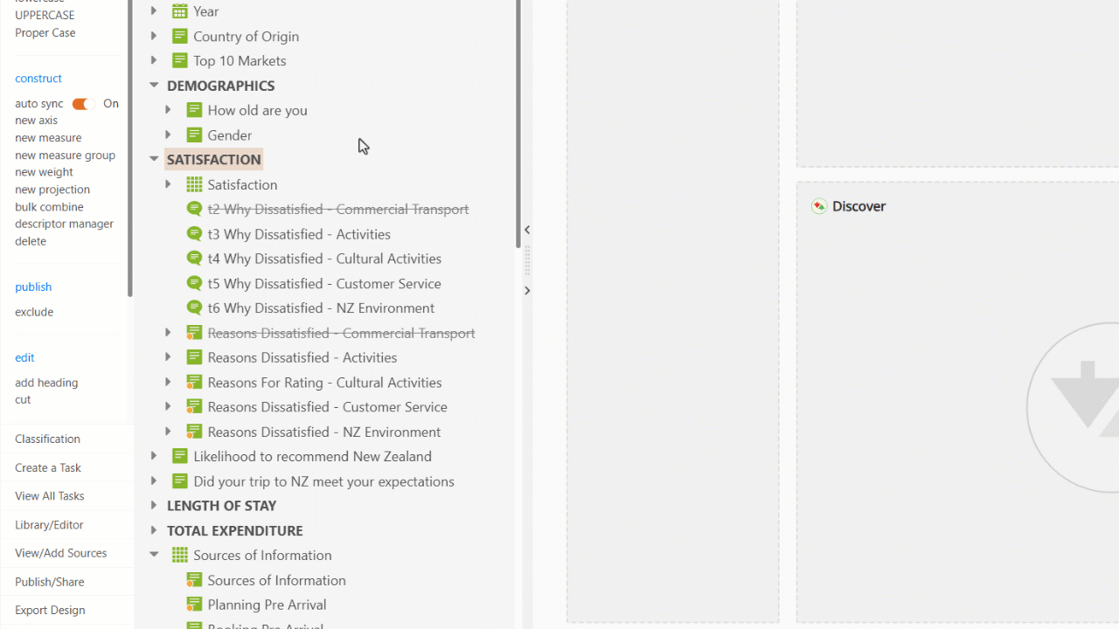This screenshot has height=629, width=1119.
Task: Click the Gender variable icon
Action: [194, 135]
